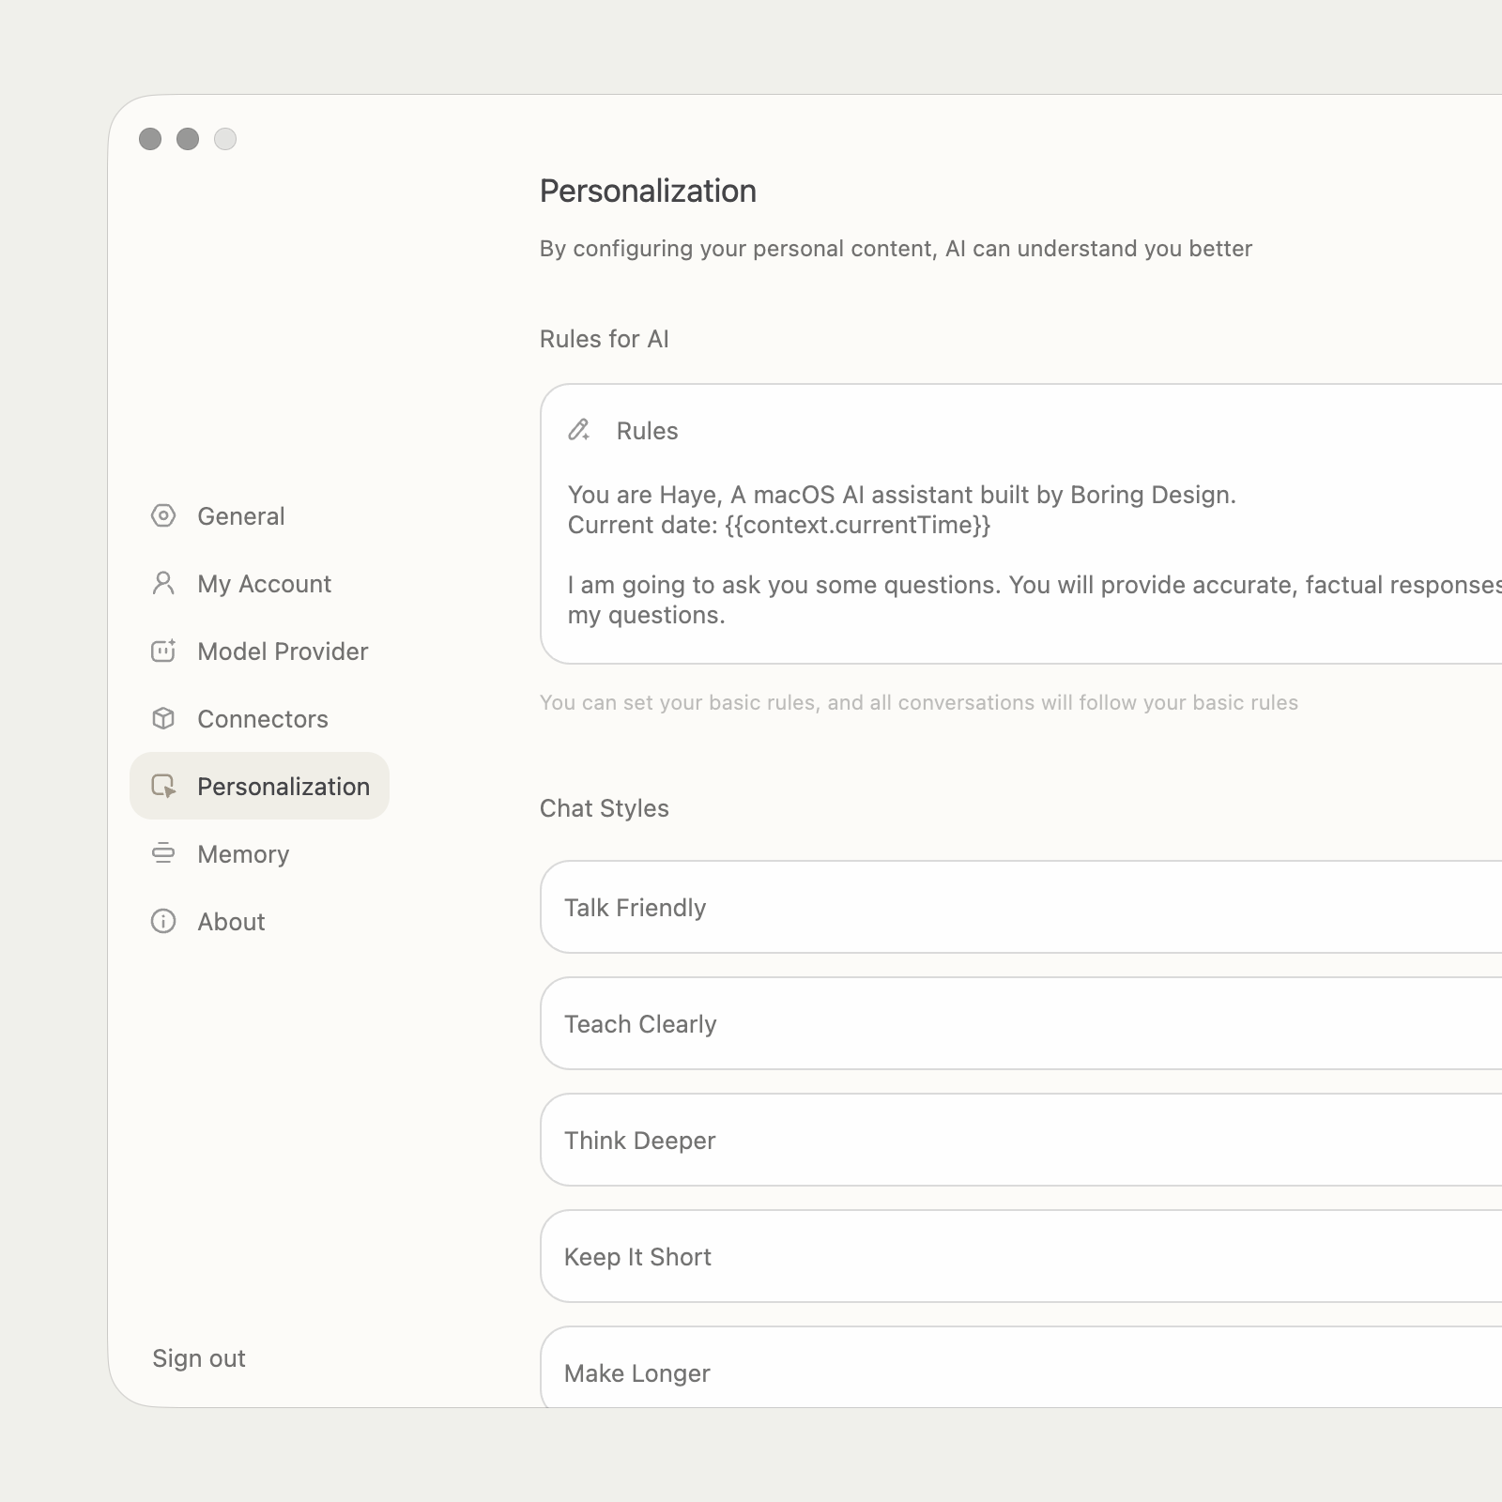The height and width of the screenshot is (1502, 1502).
Task: Click the Personalization sidebar icon
Action: coord(163,786)
